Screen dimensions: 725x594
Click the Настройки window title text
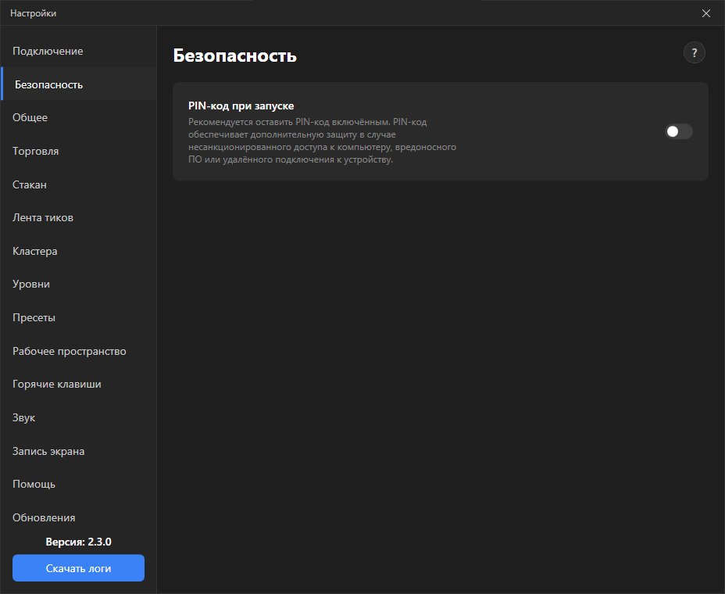click(34, 13)
